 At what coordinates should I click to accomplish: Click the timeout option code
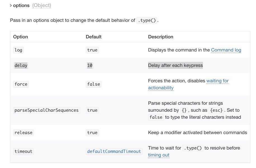coord(23,151)
